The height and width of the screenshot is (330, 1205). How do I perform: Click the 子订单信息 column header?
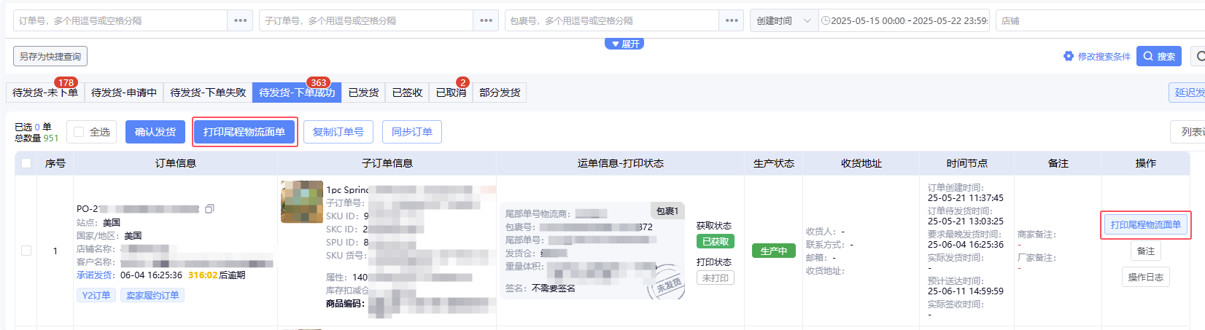(387, 163)
